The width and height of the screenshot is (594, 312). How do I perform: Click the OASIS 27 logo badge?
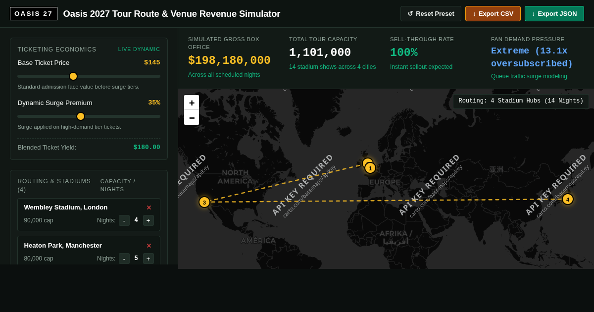click(x=34, y=14)
